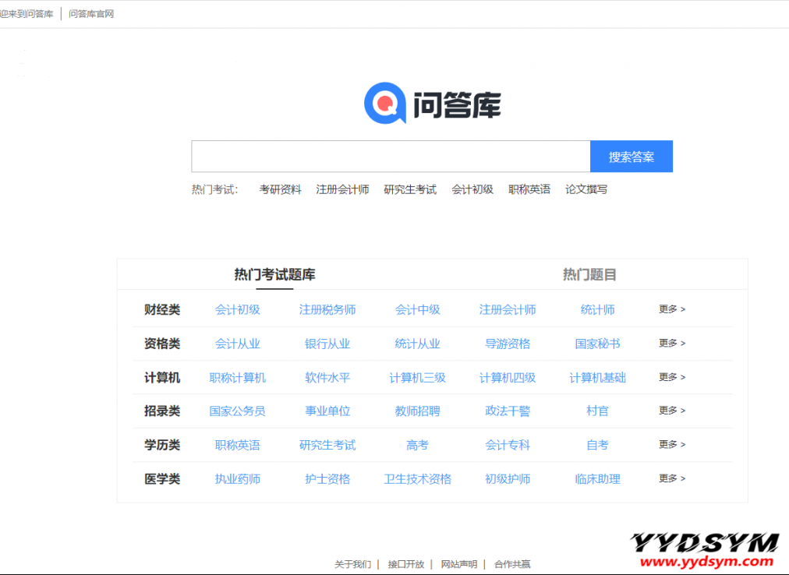Switch to the 热门题目 tab
Screen dimensions: 789x575
tap(589, 274)
